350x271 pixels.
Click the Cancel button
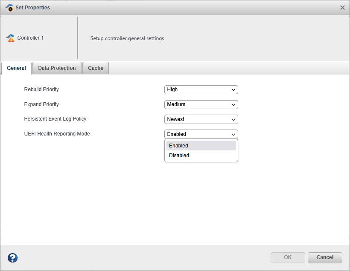[x=325, y=257]
